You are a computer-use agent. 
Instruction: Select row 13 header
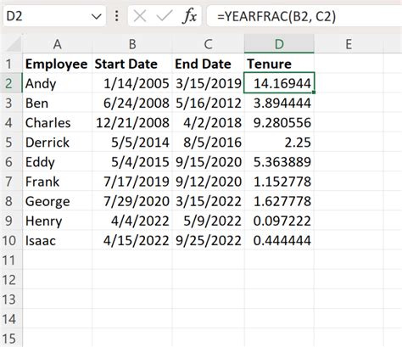point(11,299)
